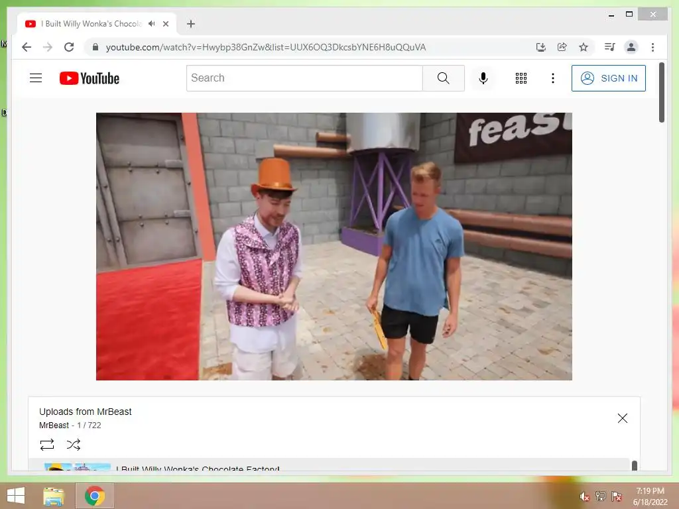The width and height of the screenshot is (679, 509).
Task: Reload the YouTube page
Action: (x=69, y=47)
